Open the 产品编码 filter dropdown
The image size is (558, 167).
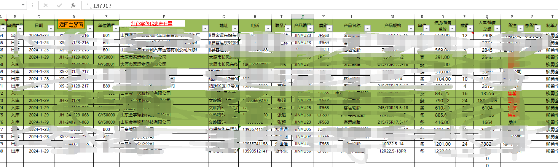coord(310,28)
